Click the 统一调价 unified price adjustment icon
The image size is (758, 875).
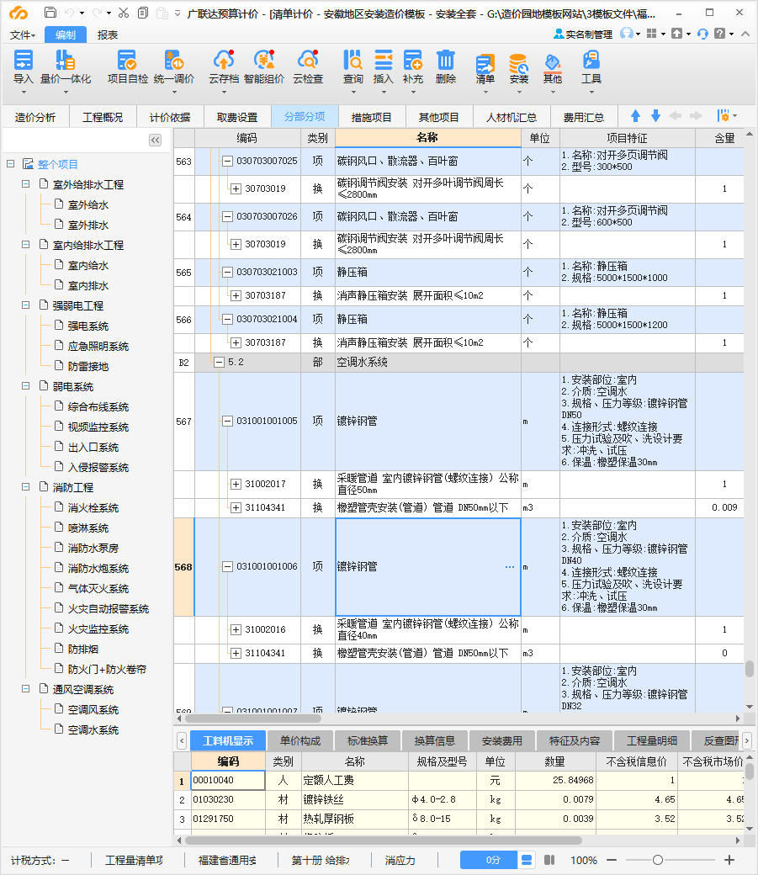click(x=173, y=61)
